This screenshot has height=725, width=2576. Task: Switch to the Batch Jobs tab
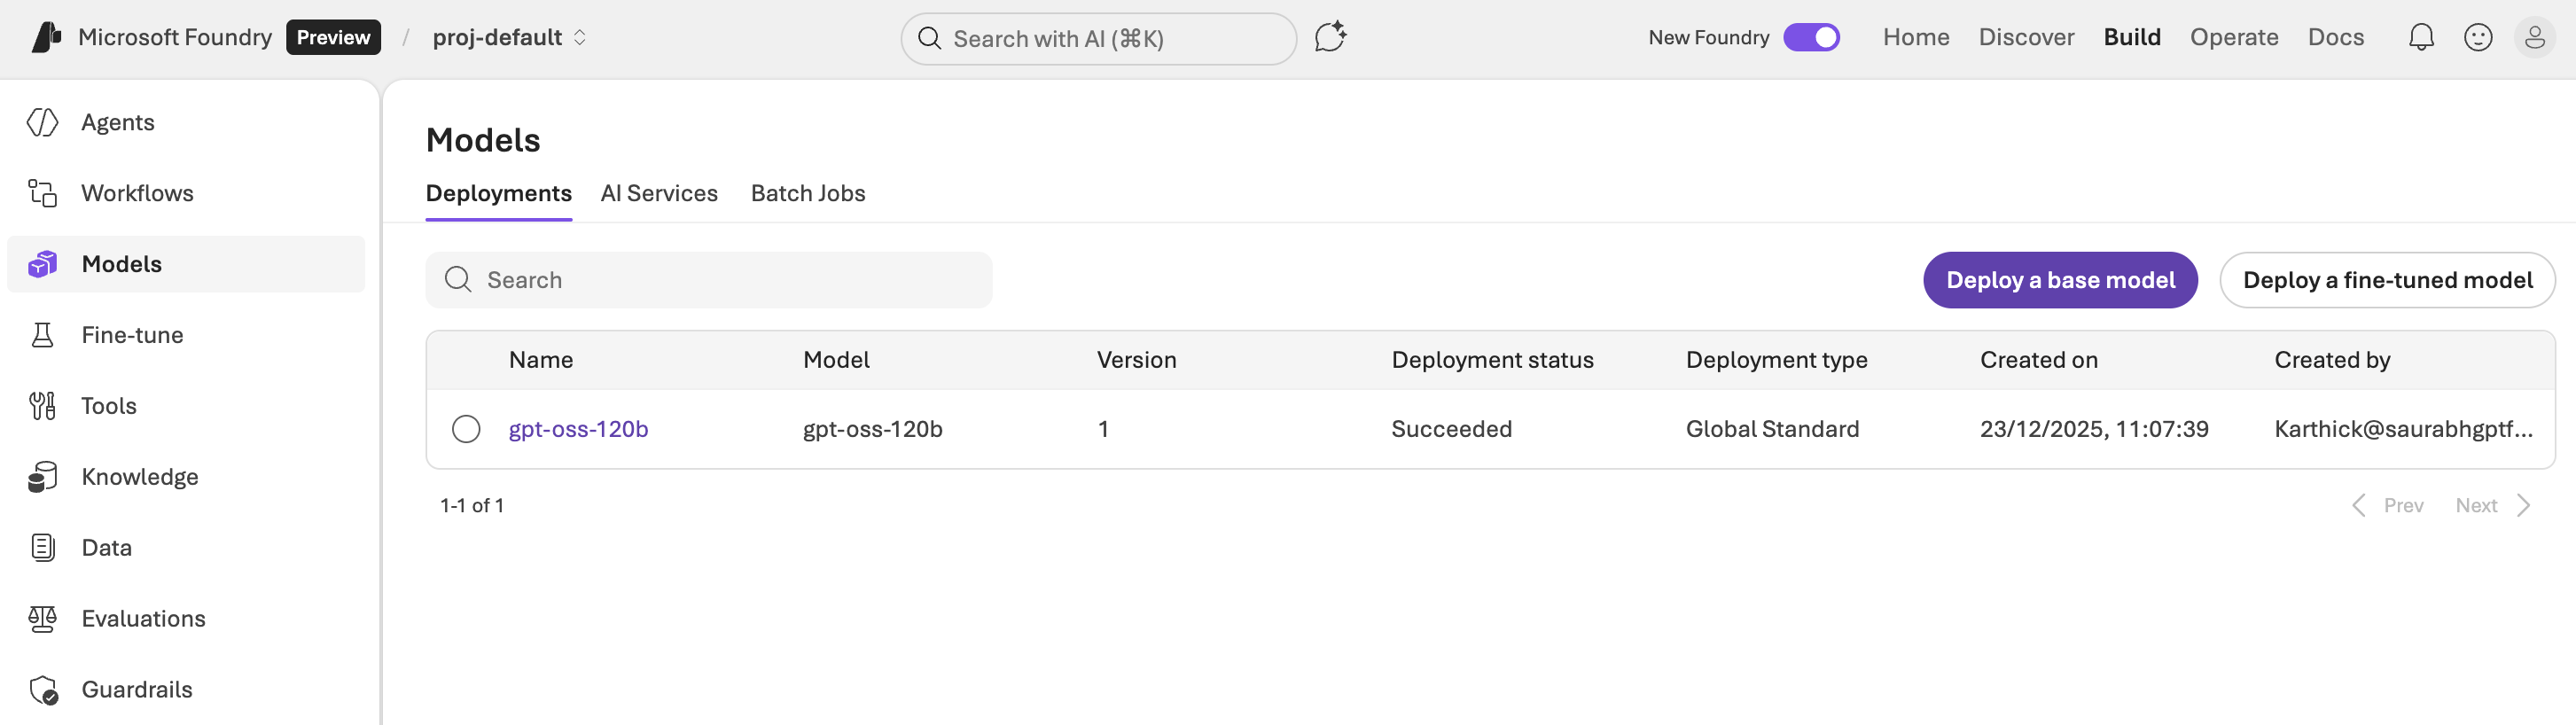(807, 194)
